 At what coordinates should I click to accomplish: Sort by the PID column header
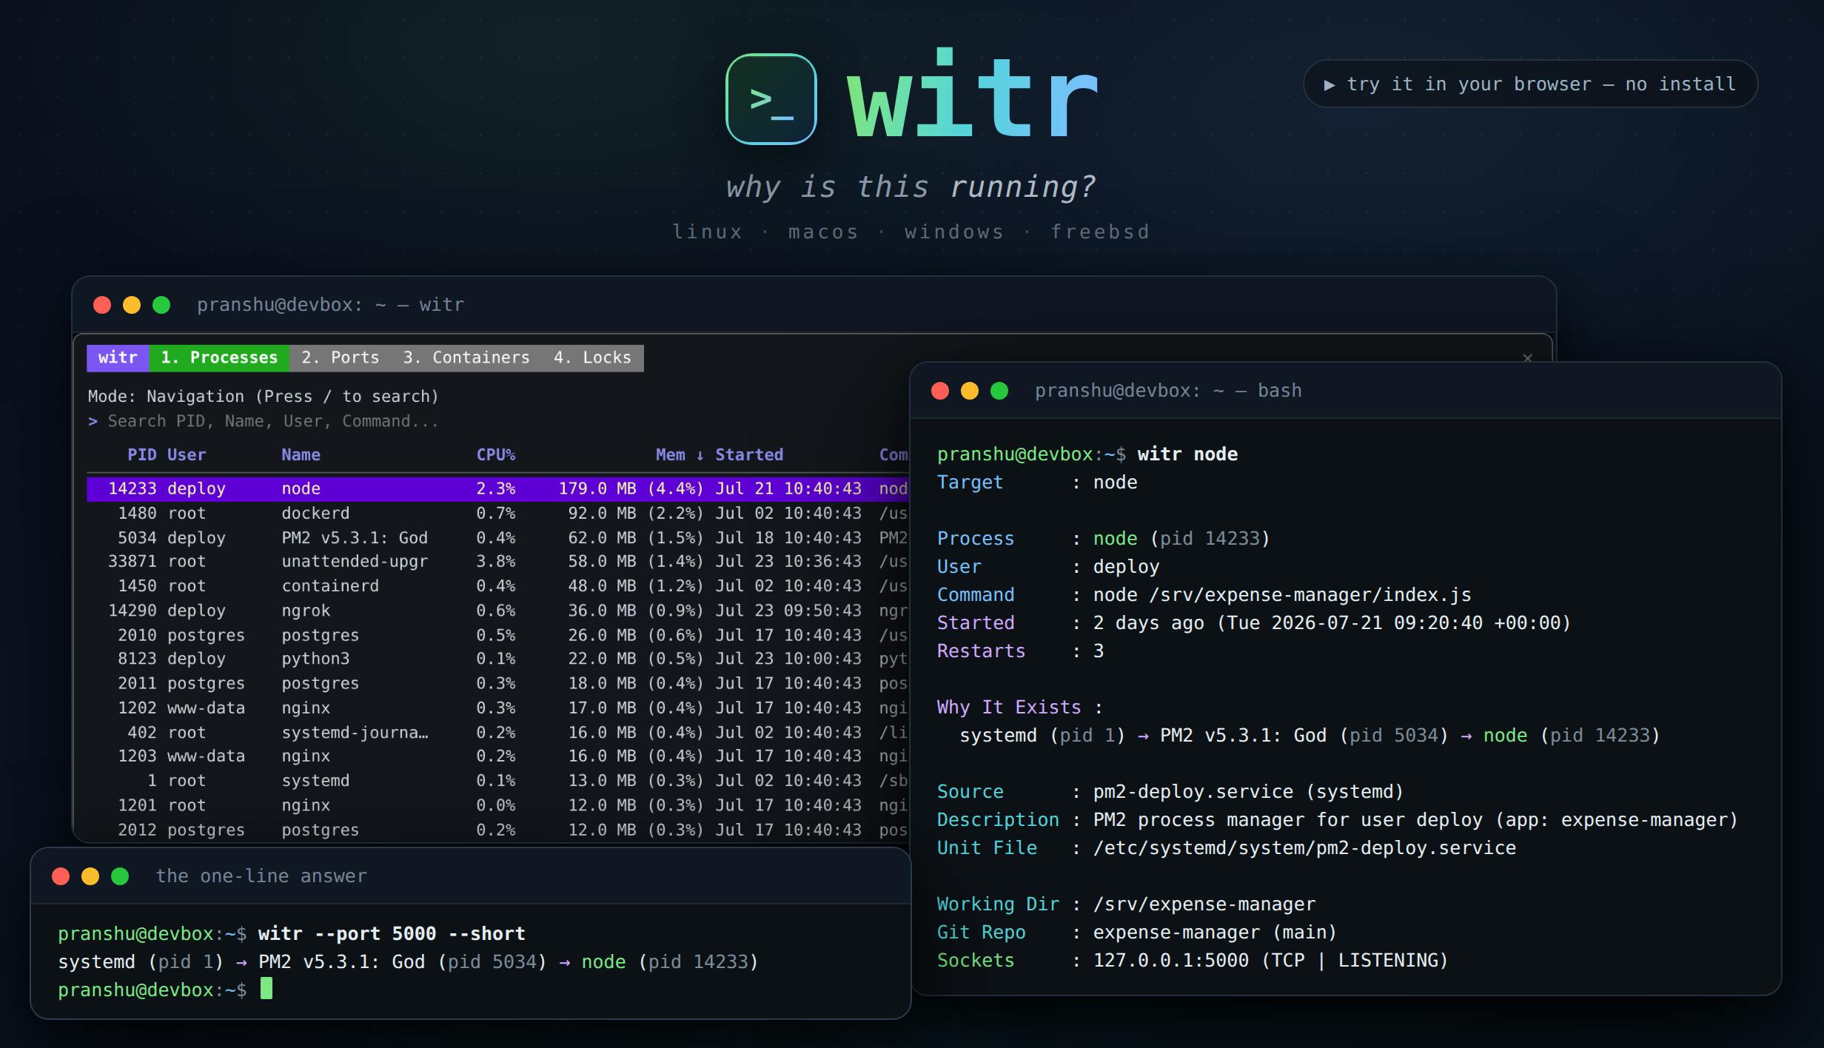tap(141, 454)
